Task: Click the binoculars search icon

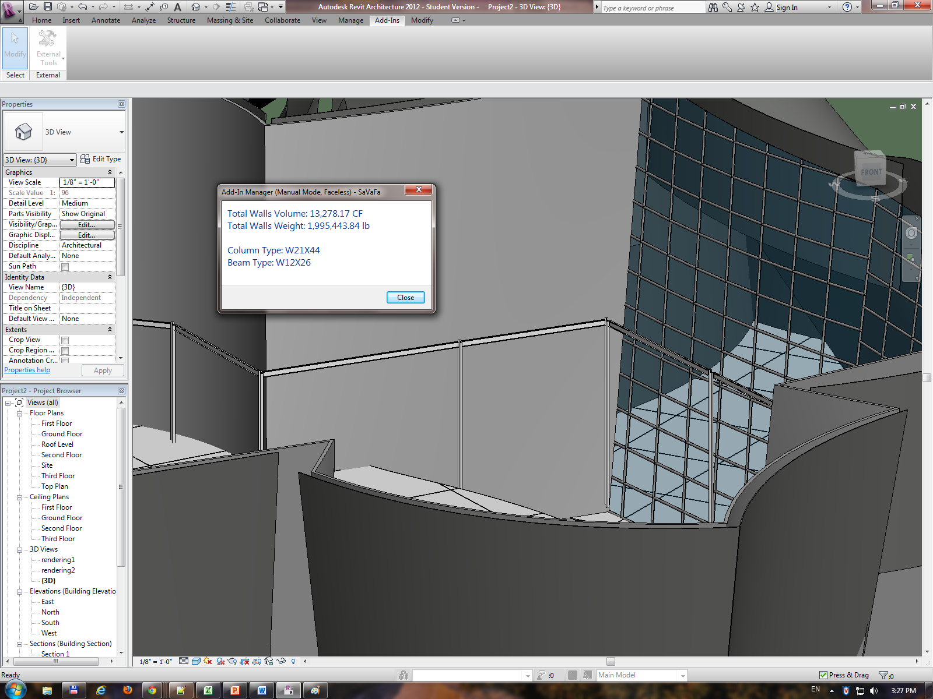Action: [x=713, y=7]
